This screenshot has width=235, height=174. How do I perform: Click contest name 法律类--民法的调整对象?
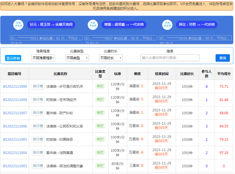pyautogui.click(x=65, y=166)
